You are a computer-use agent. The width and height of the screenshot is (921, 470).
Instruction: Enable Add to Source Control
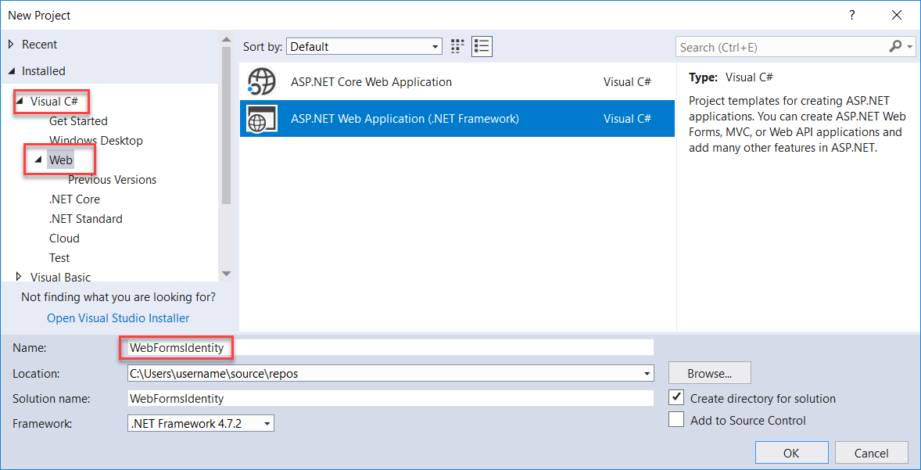pyautogui.click(x=676, y=419)
